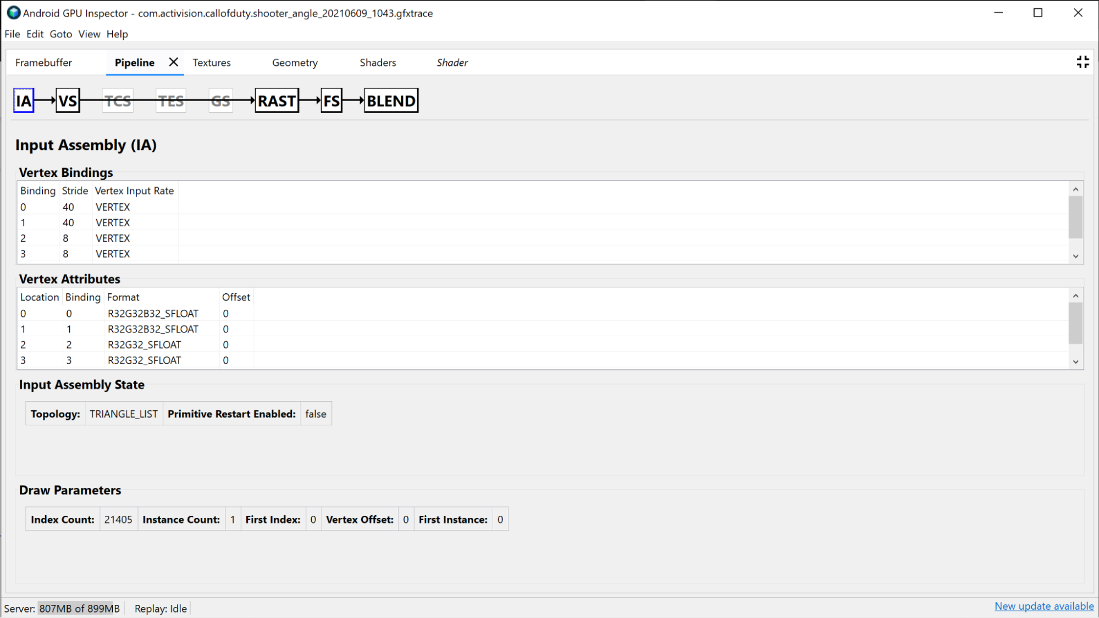Click the TCS disabled stage indicator
This screenshot has height=618, width=1099.
(118, 101)
